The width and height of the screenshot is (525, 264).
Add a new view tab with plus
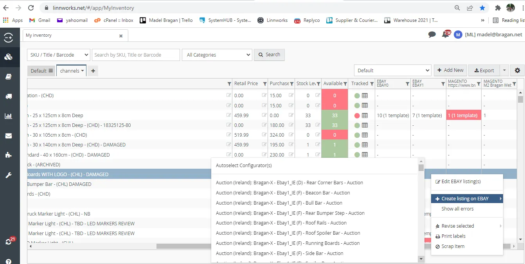pyautogui.click(x=93, y=71)
